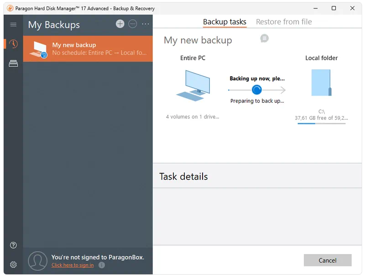Click the user profile avatar icon
This screenshot has width=365, height=276.
click(x=37, y=261)
